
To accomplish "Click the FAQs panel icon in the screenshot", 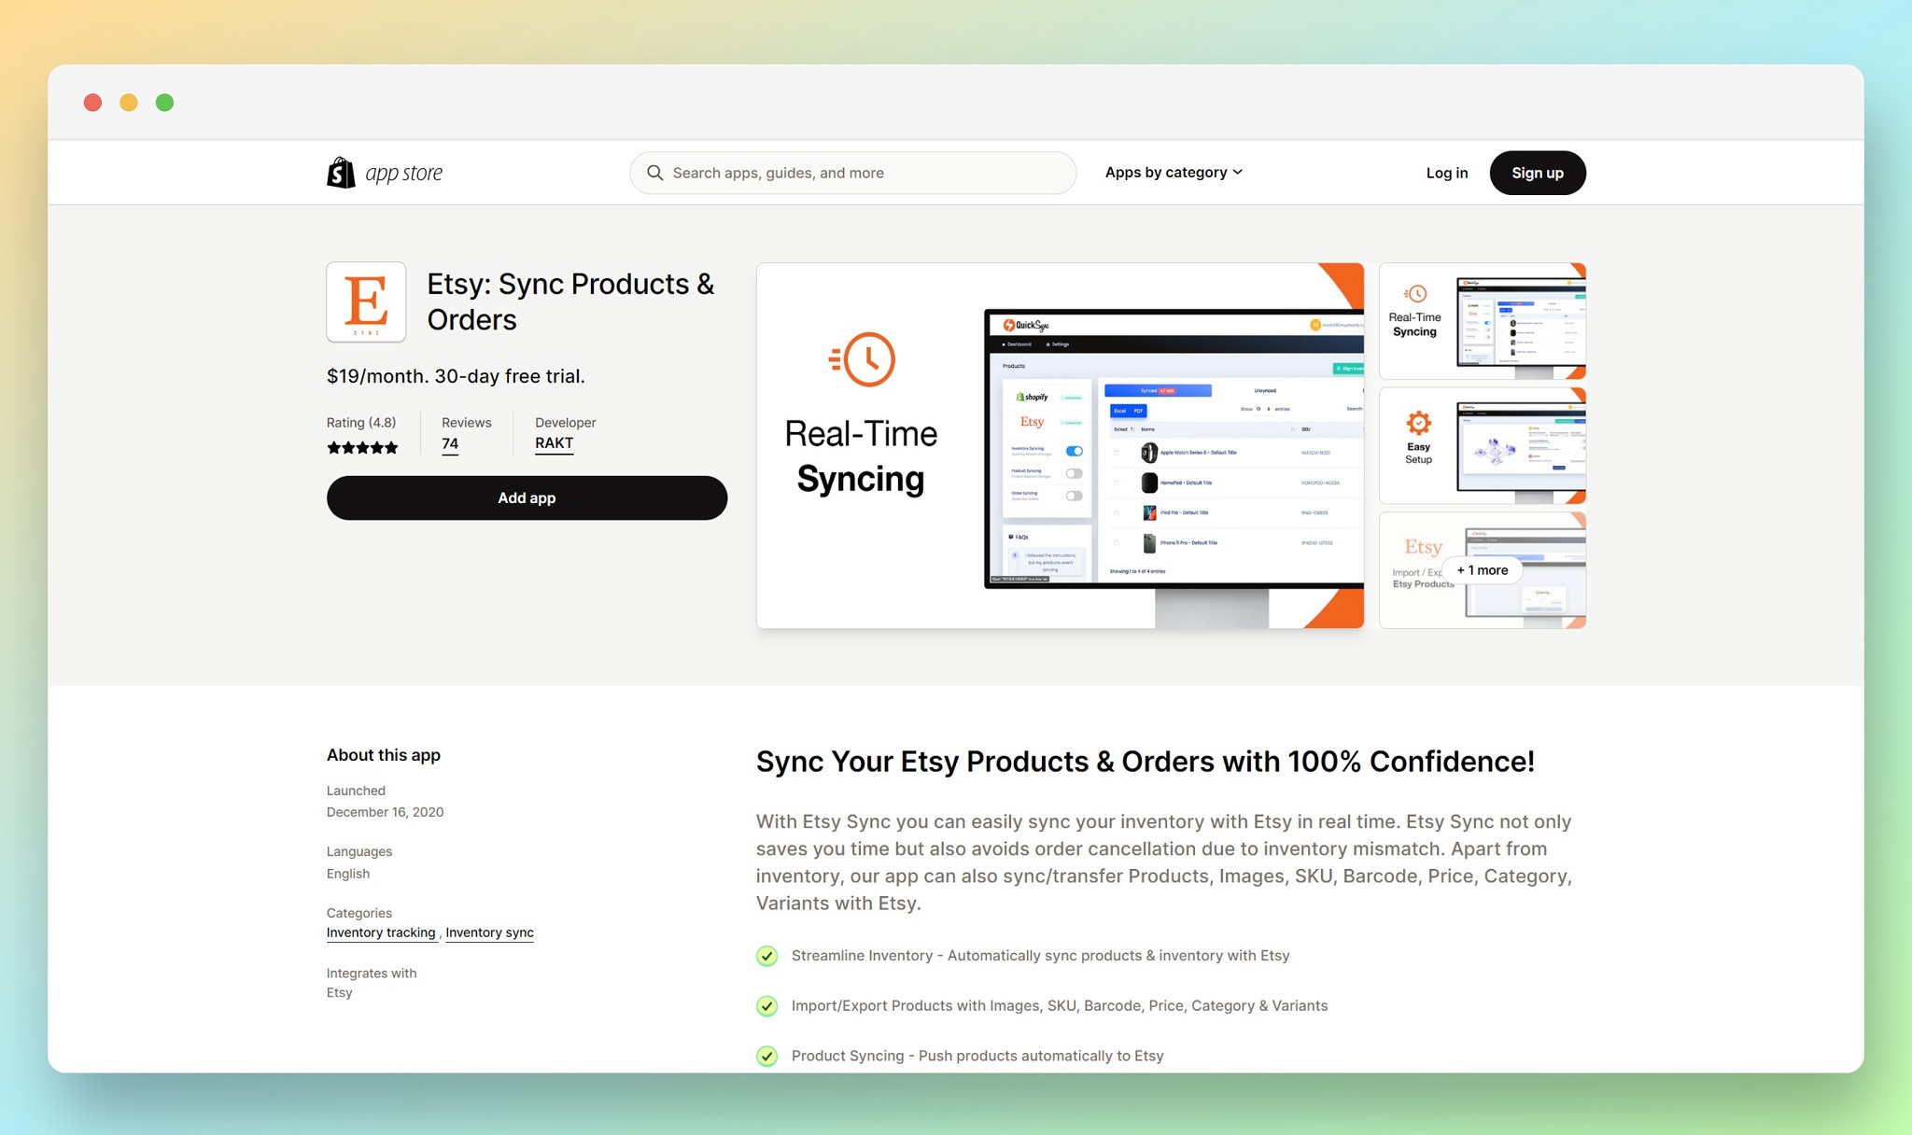I will 1011,537.
